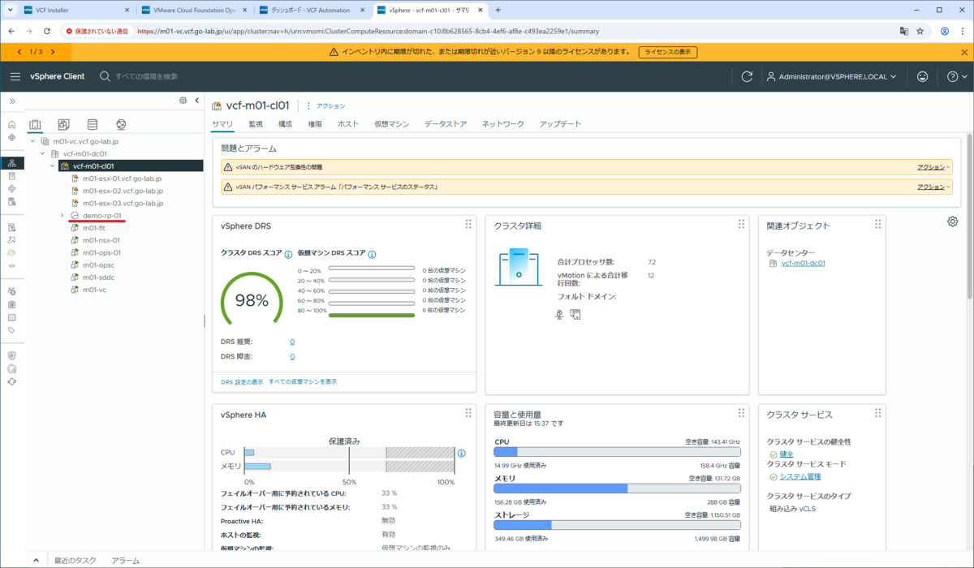Open Shortcuts icon in the left sidebar
974x568 pixels.
click(x=12, y=137)
